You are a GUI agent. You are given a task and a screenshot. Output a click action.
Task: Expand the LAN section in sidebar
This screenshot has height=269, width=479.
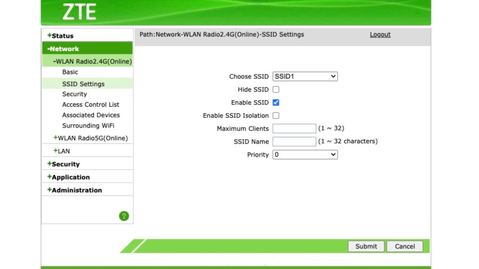coord(61,151)
